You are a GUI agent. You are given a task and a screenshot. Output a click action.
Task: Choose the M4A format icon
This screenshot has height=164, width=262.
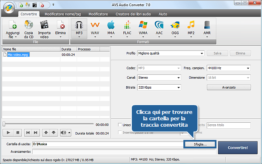pos(111,25)
